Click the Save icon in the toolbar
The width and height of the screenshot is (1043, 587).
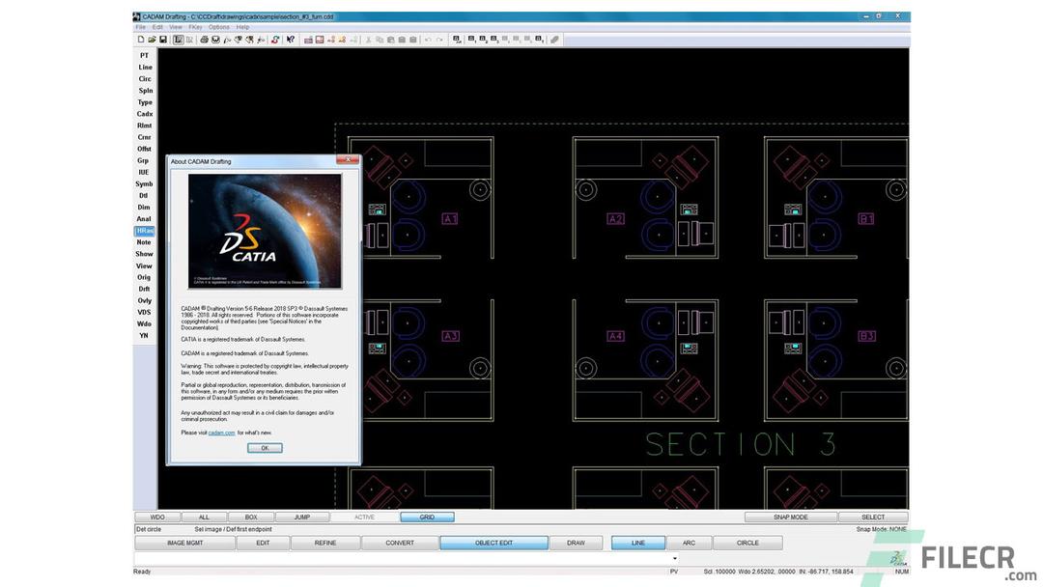click(163, 39)
